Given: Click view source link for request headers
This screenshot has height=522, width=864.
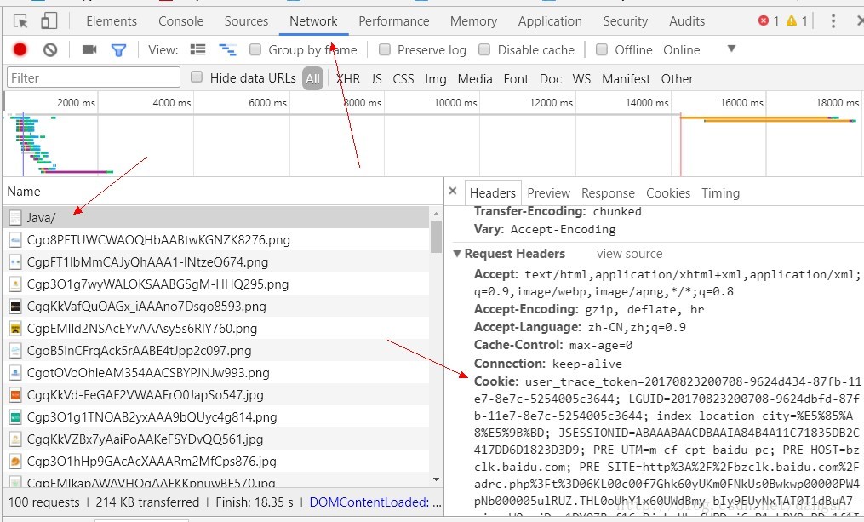Looking at the screenshot, I should pos(629,254).
